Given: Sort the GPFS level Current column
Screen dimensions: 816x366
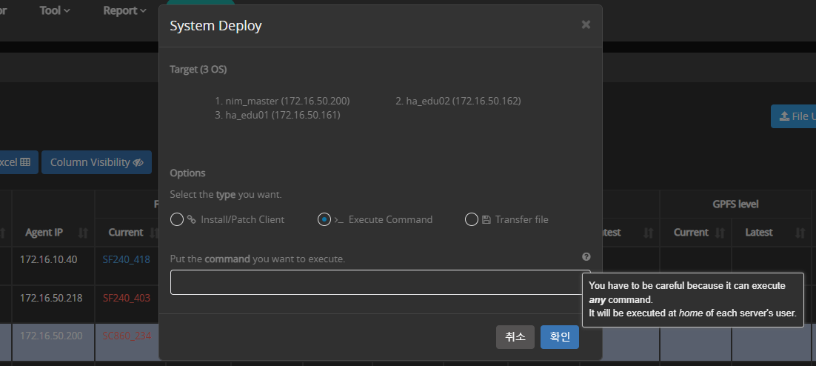Looking at the screenshot, I should [718, 233].
